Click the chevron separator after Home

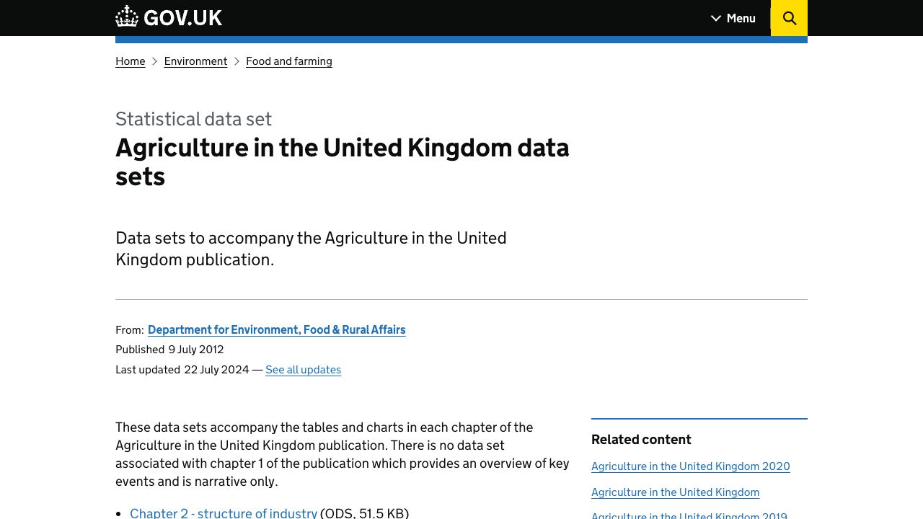(154, 61)
